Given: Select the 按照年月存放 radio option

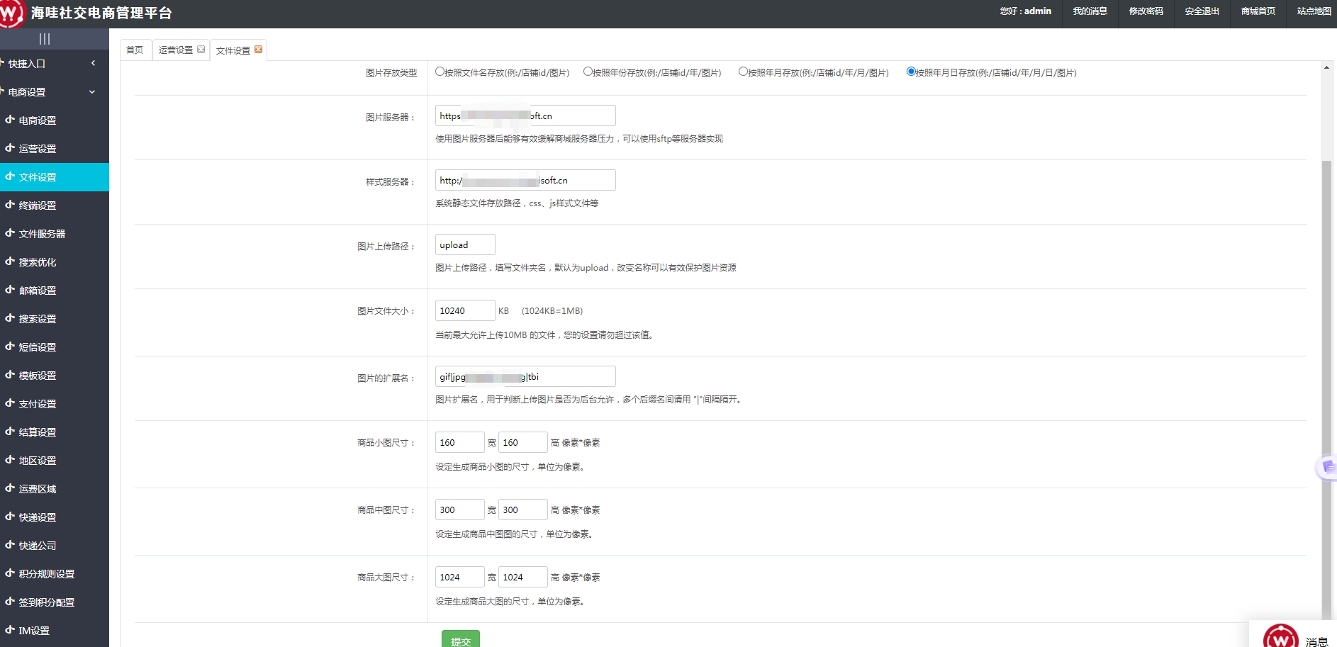Looking at the screenshot, I should click(742, 71).
